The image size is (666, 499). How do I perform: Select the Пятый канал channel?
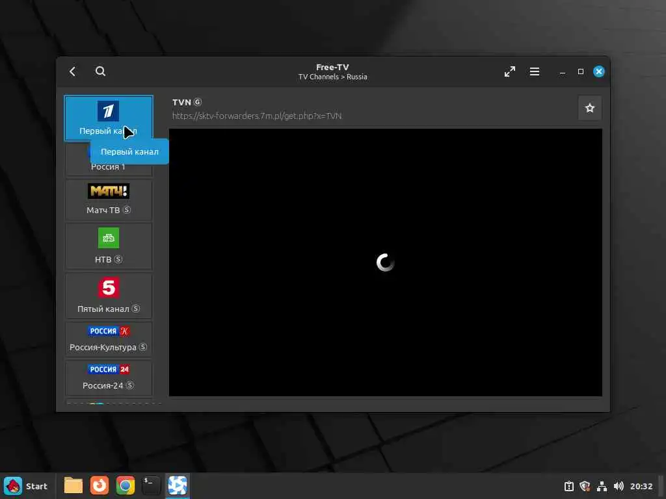click(109, 296)
